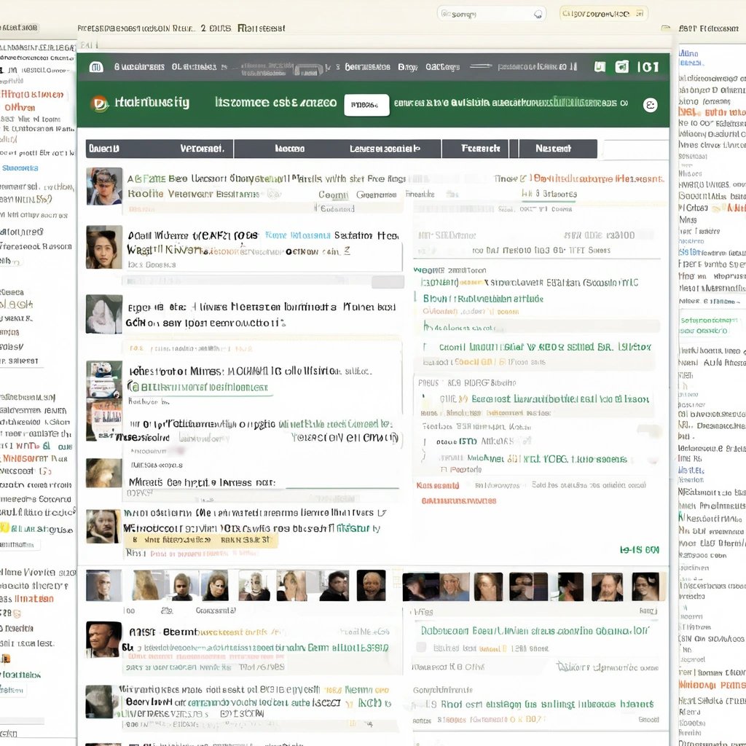This screenshot has height=746, width=746.
Task: Open the bald man avatar on the post below the photo strip
Action: click(x=103, y=640)
